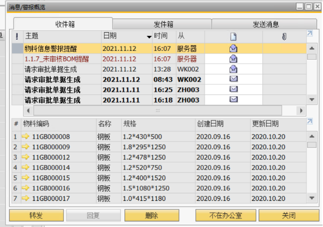Open the link arrow next to 11GB000012
Viewport: 323px width, 227px height.
(25, 157)
